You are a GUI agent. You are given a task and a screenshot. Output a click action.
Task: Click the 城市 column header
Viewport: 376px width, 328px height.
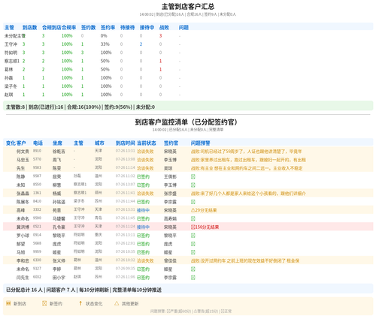[x=99, y=143]
